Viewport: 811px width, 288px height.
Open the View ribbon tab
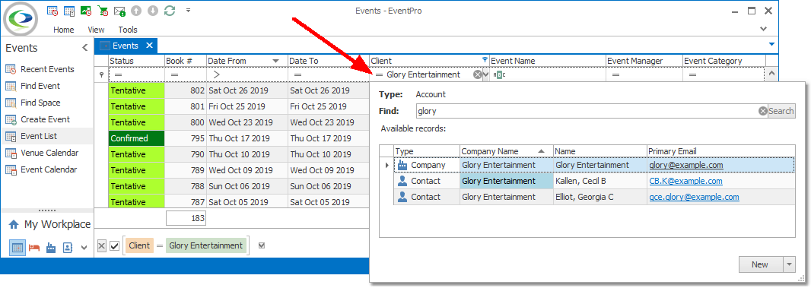(x=96, y=30)
